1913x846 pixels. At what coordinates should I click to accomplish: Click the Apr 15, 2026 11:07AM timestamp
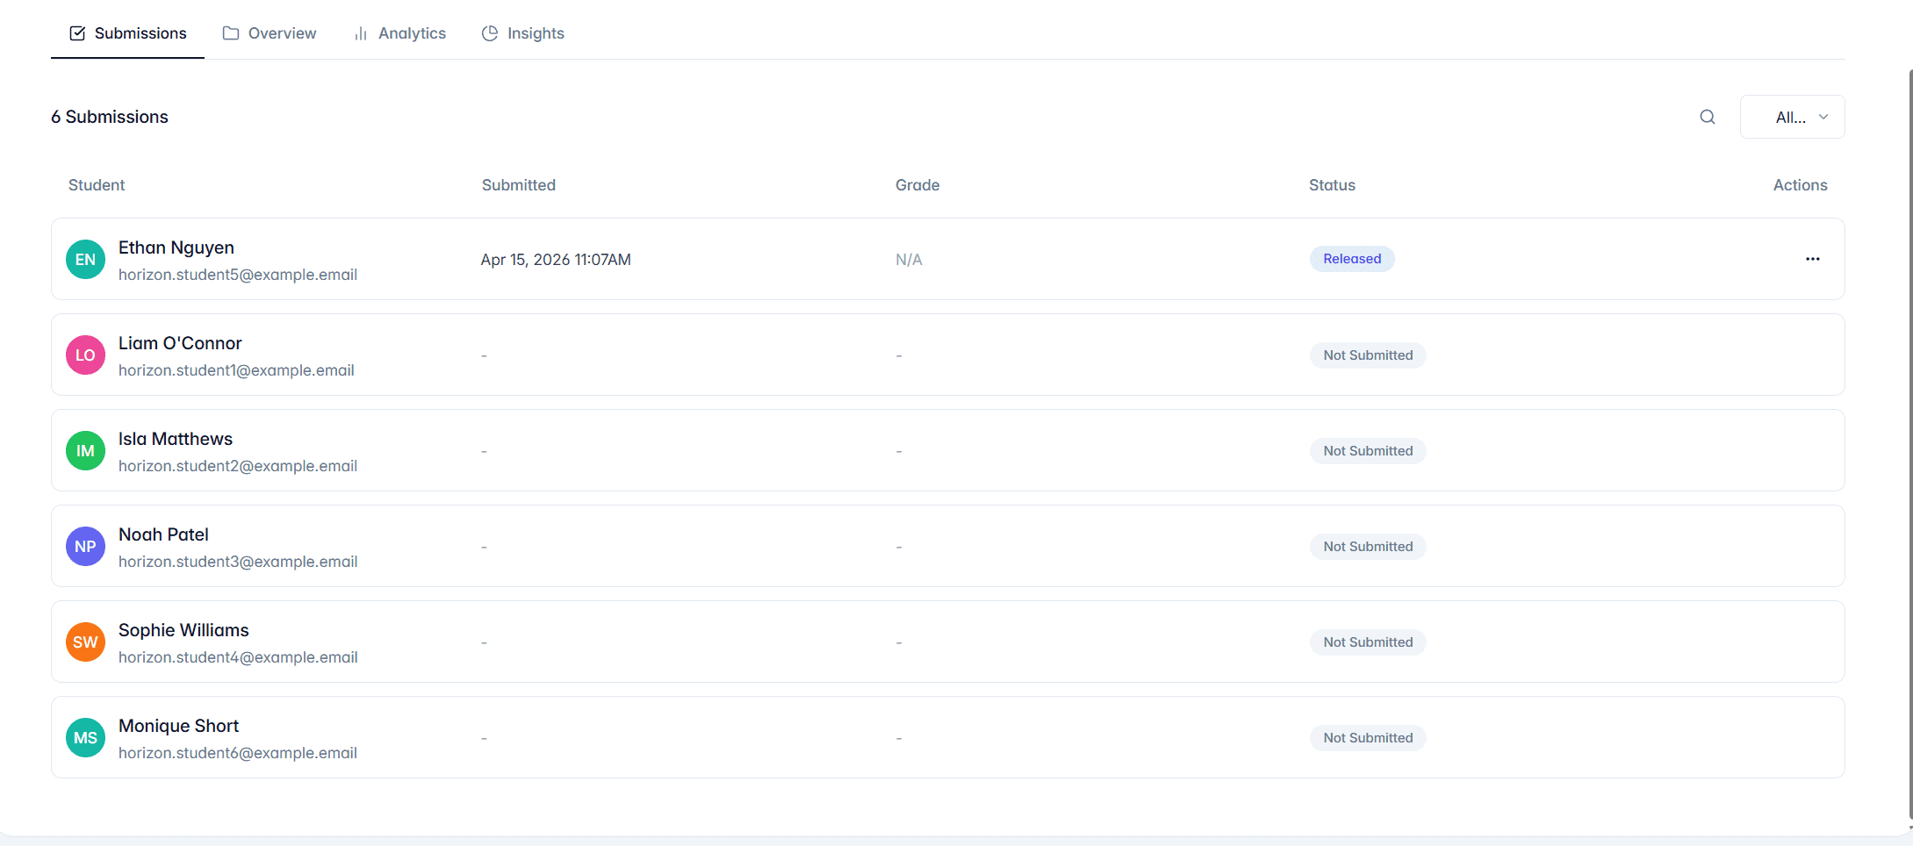coord(556,260)
